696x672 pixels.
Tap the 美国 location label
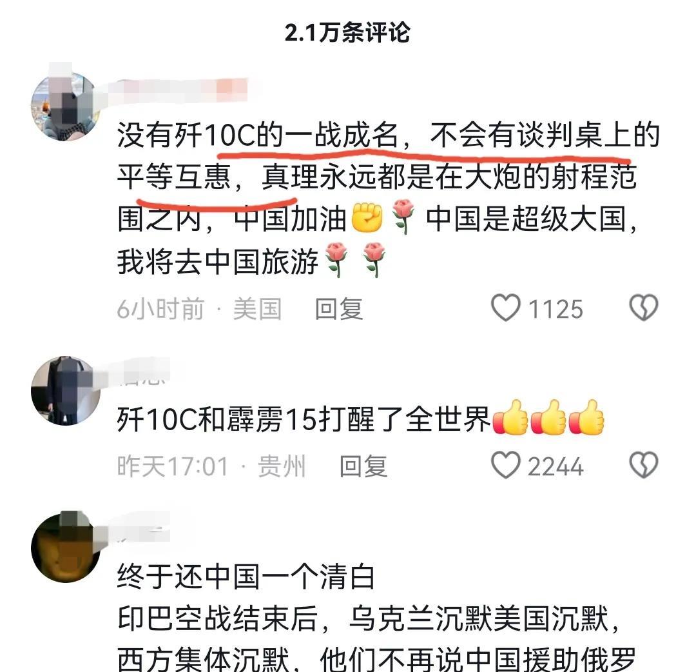[x=257, y=309]
